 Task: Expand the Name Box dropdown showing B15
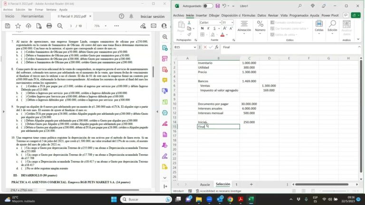click(x=194, y=47)
